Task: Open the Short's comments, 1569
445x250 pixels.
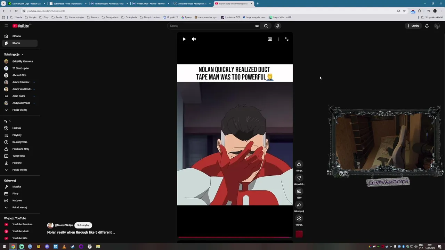Action: click(299, 191)
